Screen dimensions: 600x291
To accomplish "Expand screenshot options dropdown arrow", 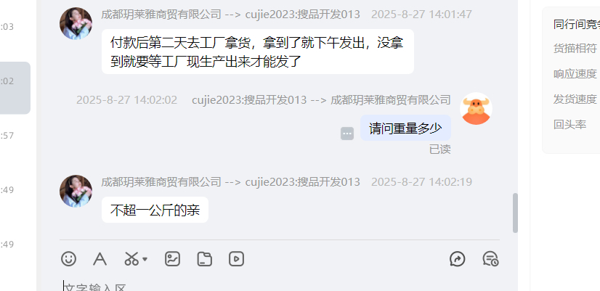I will click(145, 259).
